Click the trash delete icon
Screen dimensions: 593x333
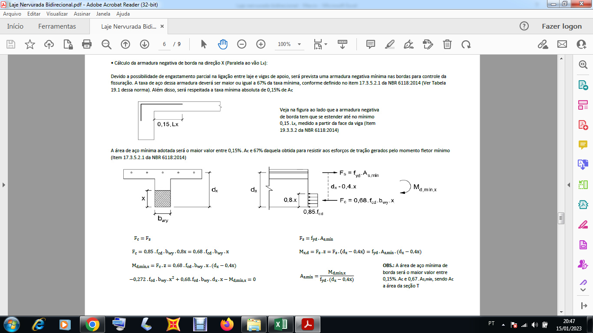click(447, 44)
